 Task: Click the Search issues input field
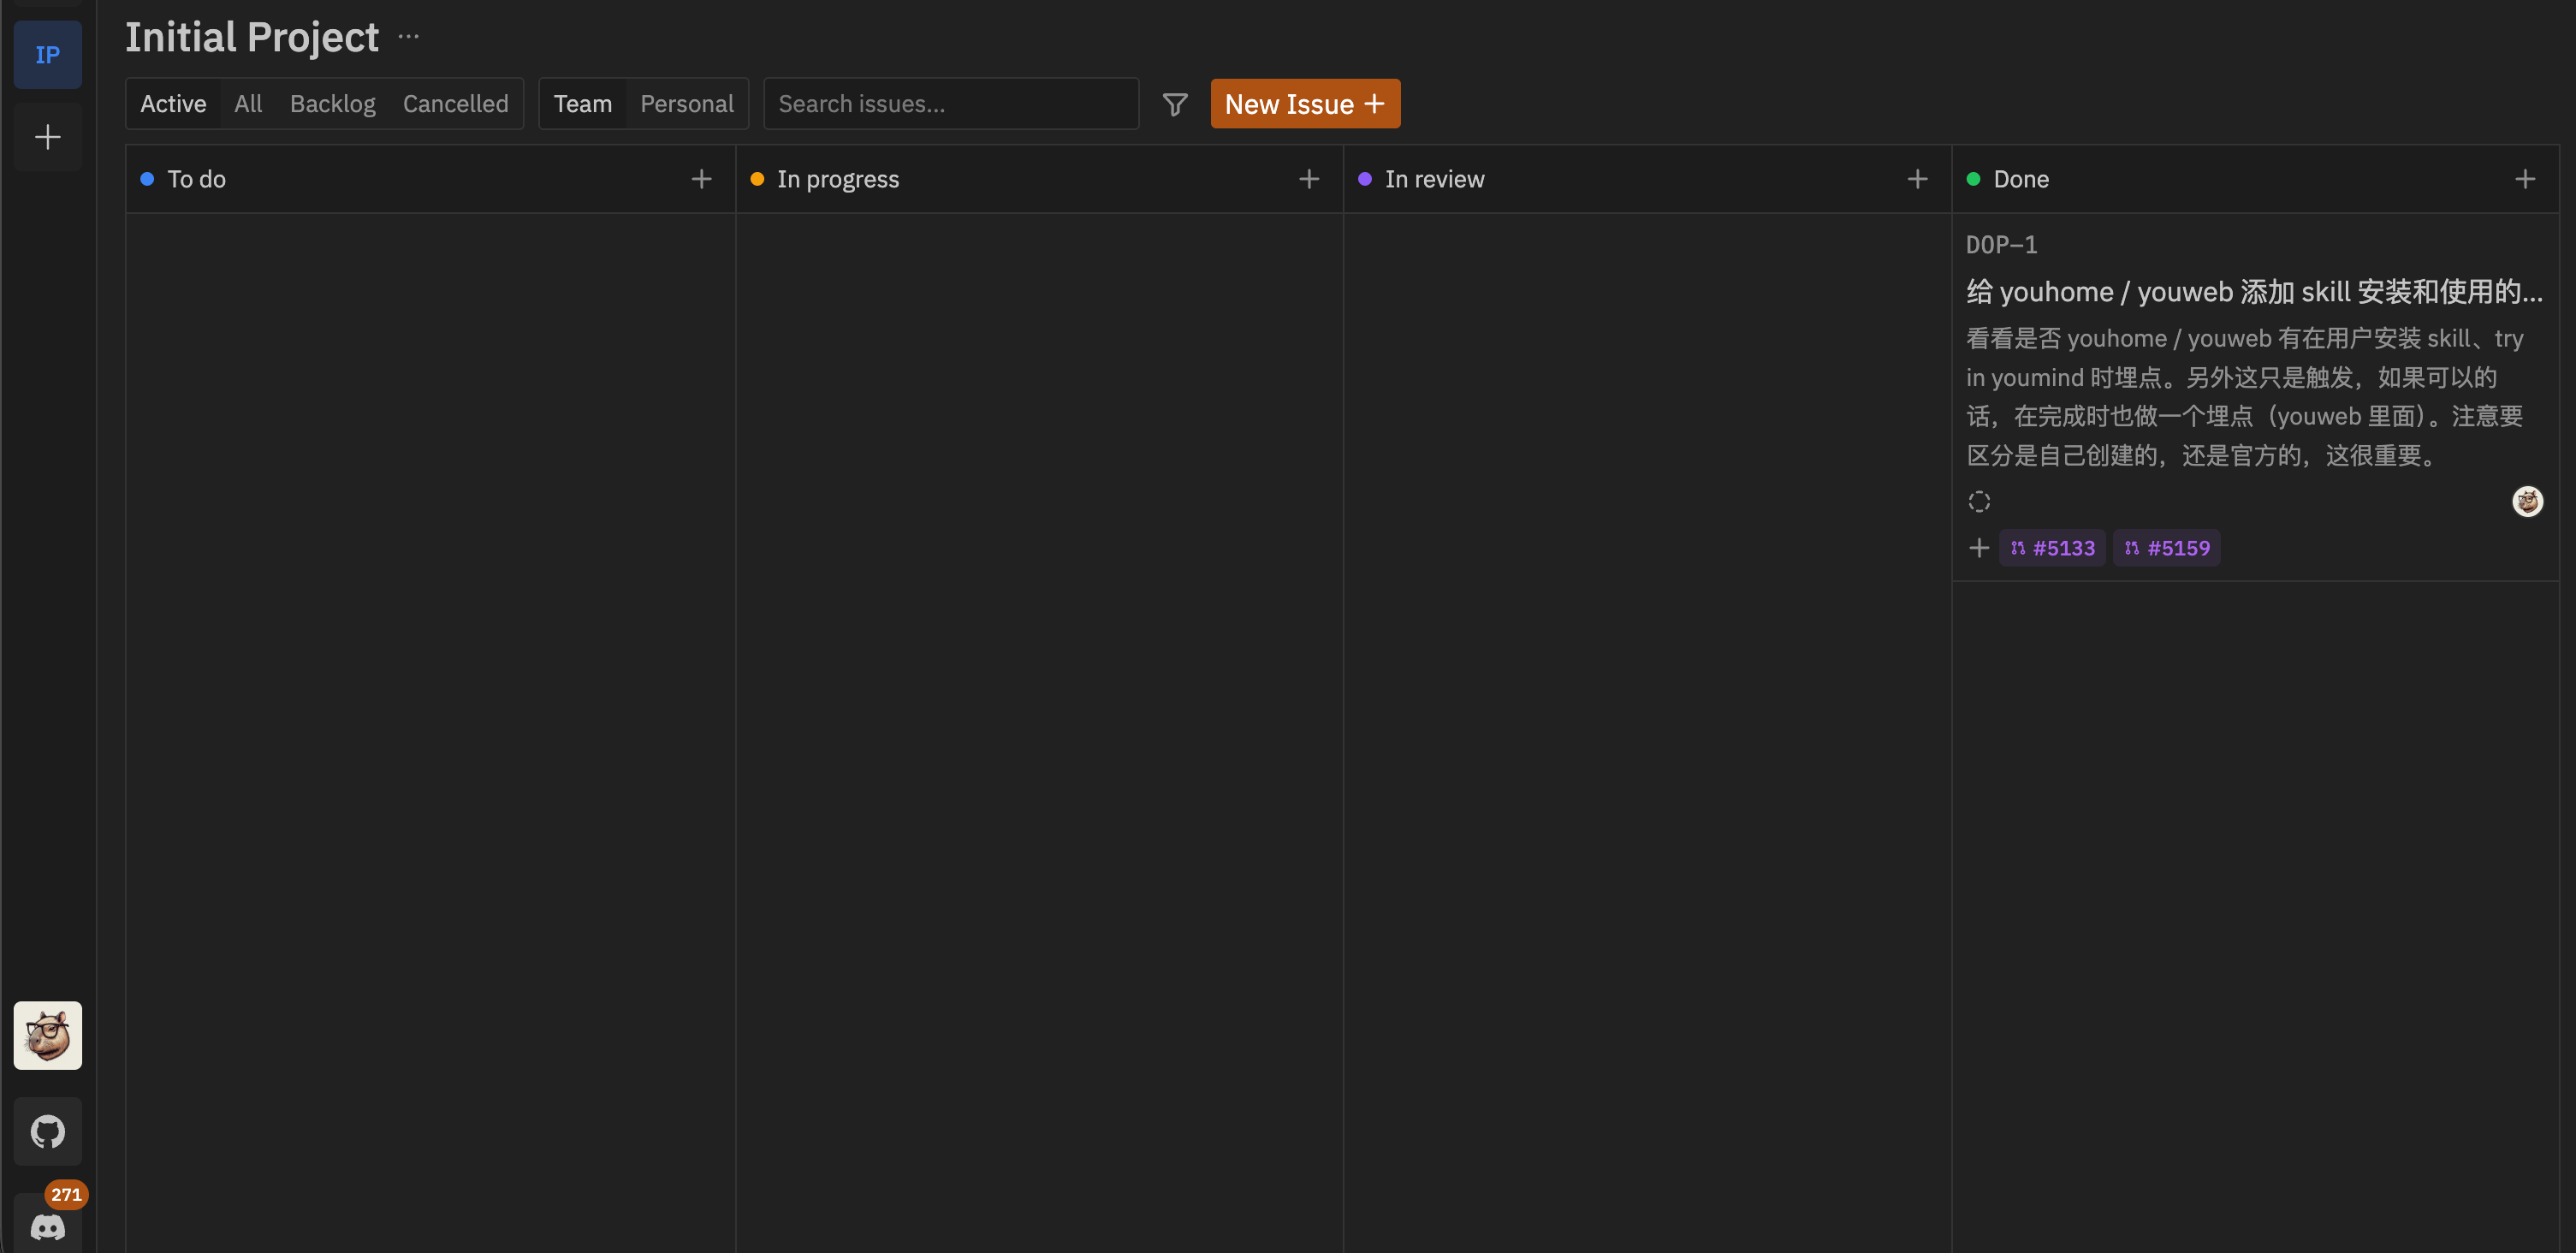coord(950,104)
